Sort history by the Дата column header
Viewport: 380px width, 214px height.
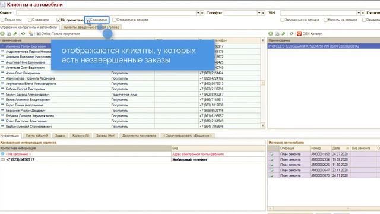[341, 148]
